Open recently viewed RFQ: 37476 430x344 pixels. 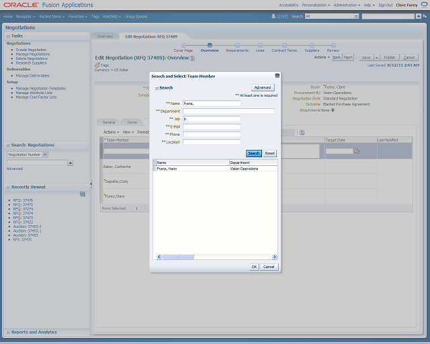point(23,200)
